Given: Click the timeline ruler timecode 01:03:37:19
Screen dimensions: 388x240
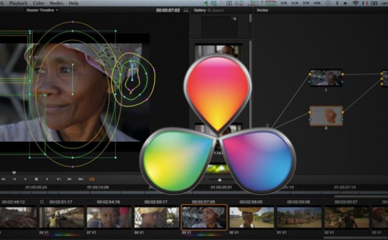Looking at the screenshot, I should coord(345,187).
